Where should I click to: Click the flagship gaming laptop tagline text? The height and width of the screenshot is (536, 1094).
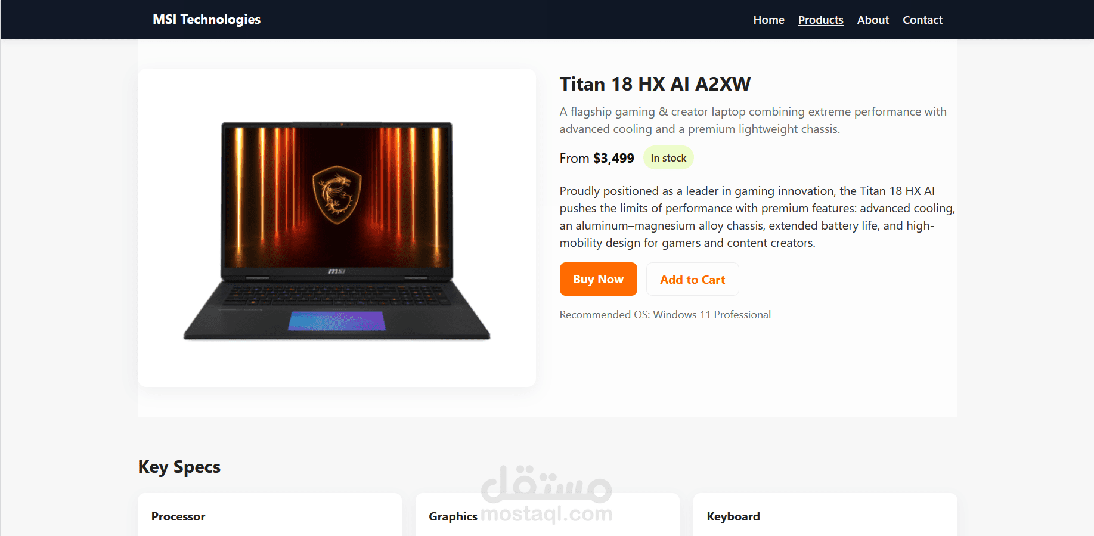coord(753,120)
